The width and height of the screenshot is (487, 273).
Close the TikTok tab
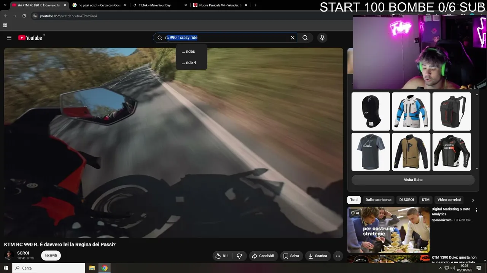click(186, 5)
